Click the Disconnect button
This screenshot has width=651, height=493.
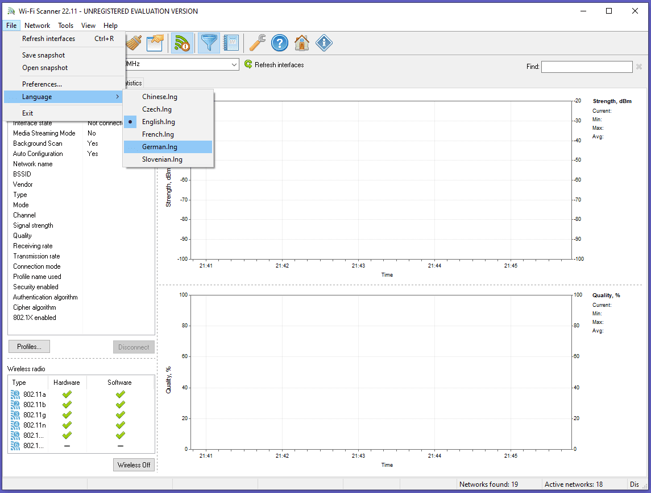pyautogui.click(x=134, y=347)
